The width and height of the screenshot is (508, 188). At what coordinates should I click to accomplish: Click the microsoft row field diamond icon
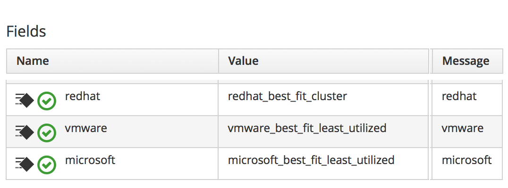(x=25, y=164)
